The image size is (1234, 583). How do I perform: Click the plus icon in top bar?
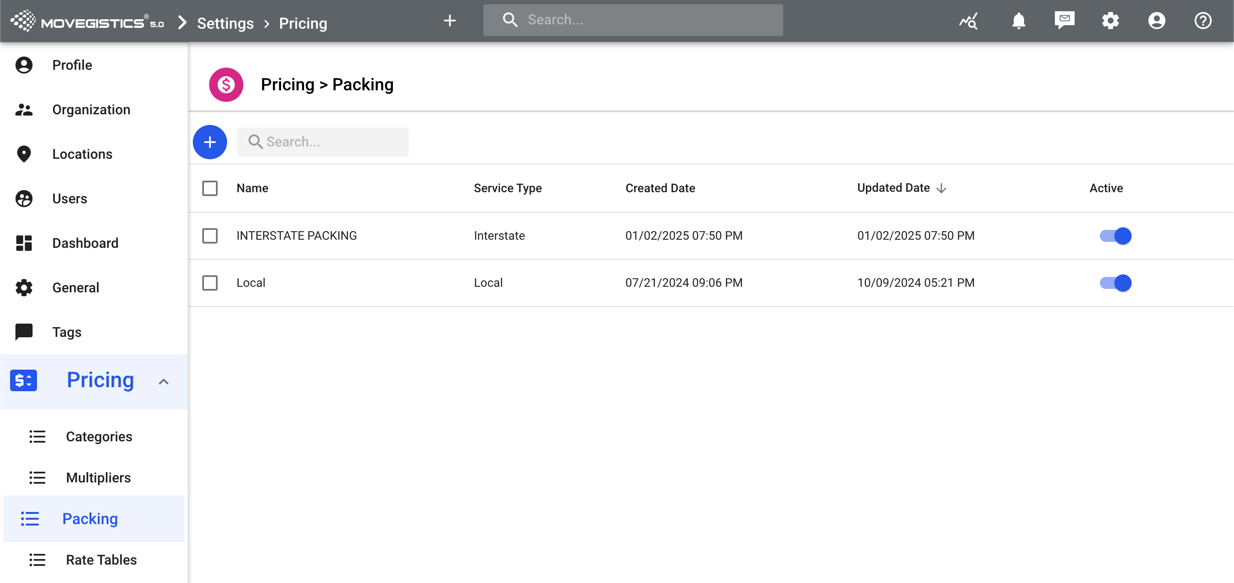point(449,21)
